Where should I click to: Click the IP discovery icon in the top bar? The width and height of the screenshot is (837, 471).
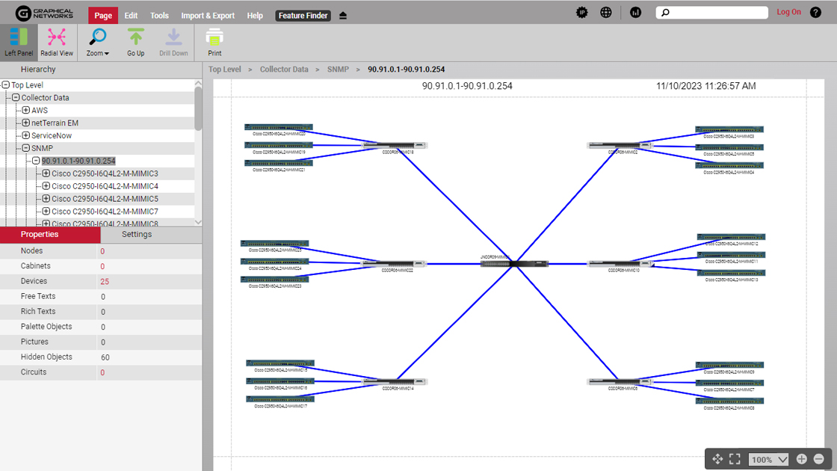click(582, 12)
